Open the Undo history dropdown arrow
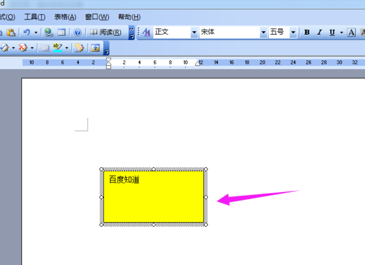This screenshot has width=365, height=265. (36, 32)
